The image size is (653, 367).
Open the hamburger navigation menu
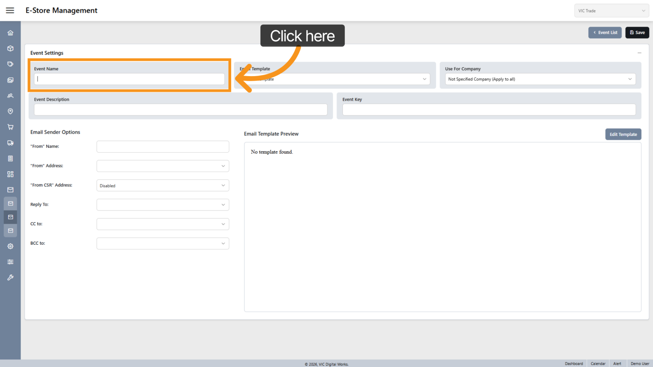[10, 10]
